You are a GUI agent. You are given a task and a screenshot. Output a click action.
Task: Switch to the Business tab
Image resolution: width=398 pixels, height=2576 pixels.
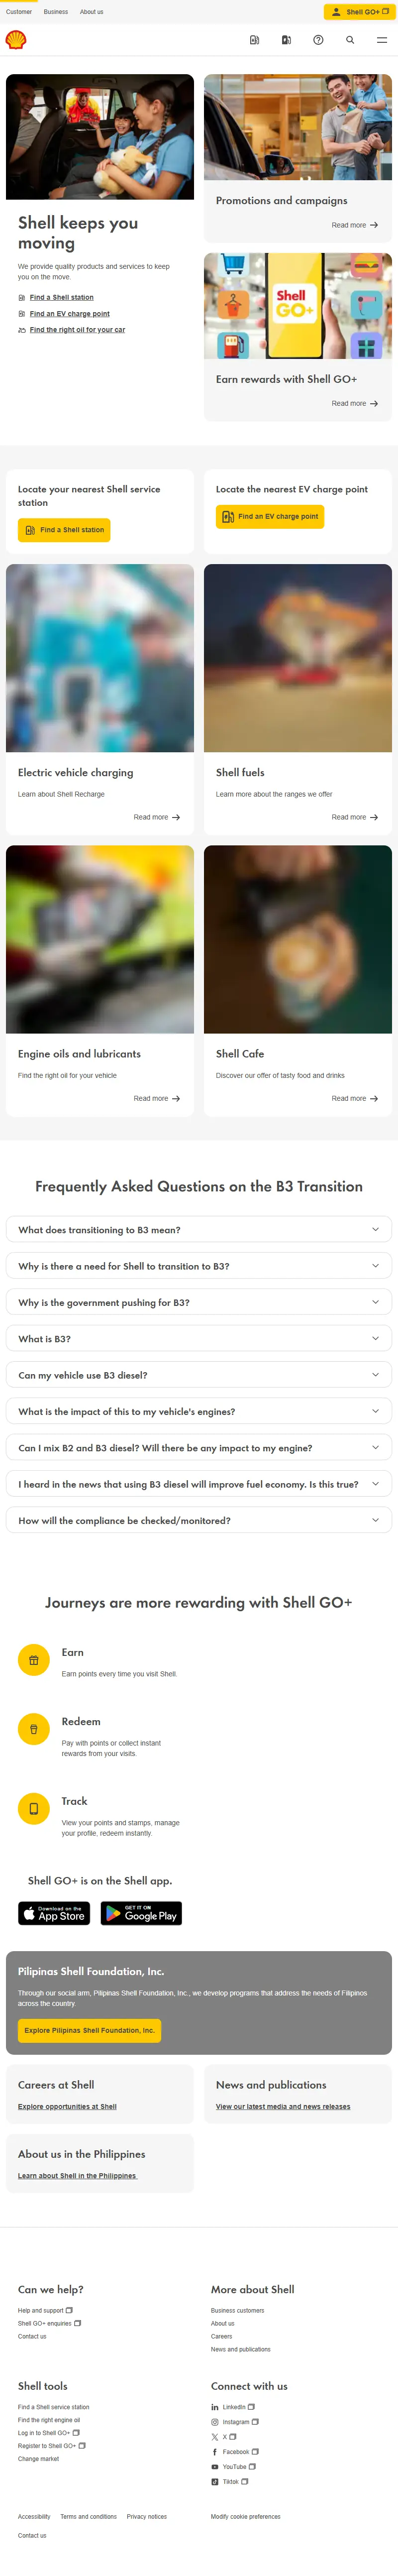56,12
